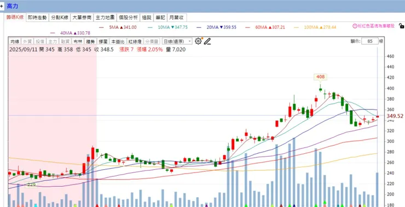Click the 60MA legend line swatch
The image size is (405, 207).
pos(248,27)
